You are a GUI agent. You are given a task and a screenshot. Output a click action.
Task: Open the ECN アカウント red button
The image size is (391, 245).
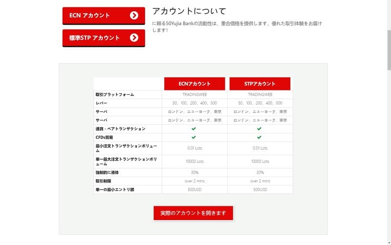[x=104, y=16]
